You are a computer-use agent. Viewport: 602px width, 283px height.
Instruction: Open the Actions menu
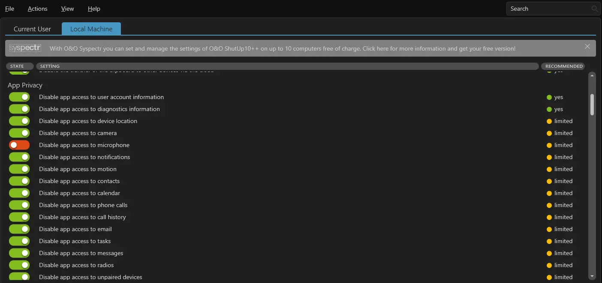click(x=38, y=9)
